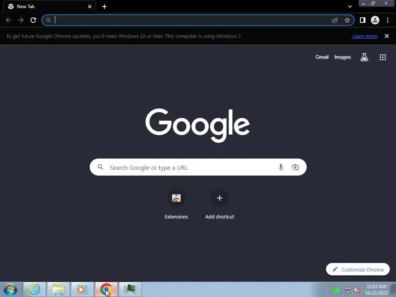Click the muted volume tray icon

pyautogui.click(x=357, y=290)
